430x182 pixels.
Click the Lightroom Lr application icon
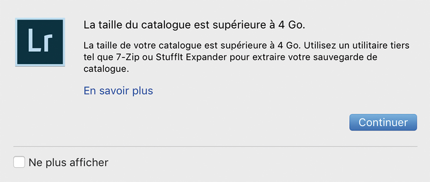click(40, 42)
